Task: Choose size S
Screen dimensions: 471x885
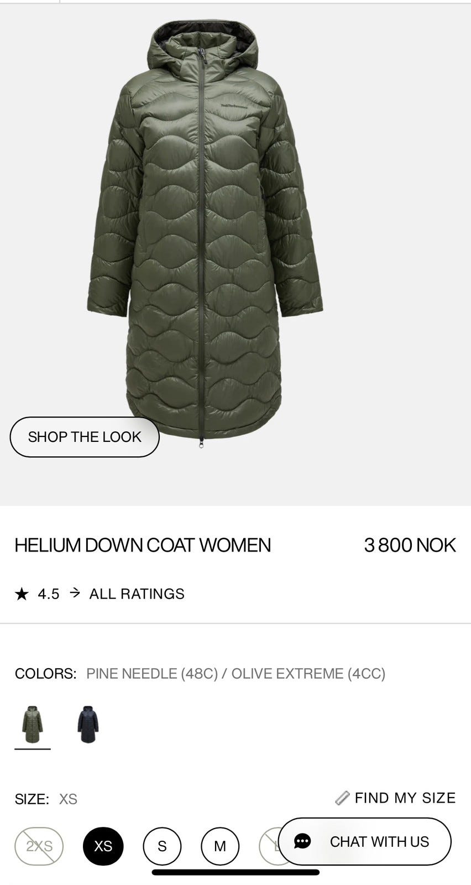Action: pos(162,846)
